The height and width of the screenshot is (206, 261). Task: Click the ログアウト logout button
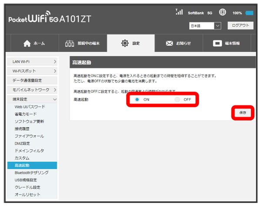pyautogui.click(x=240, y=26)
